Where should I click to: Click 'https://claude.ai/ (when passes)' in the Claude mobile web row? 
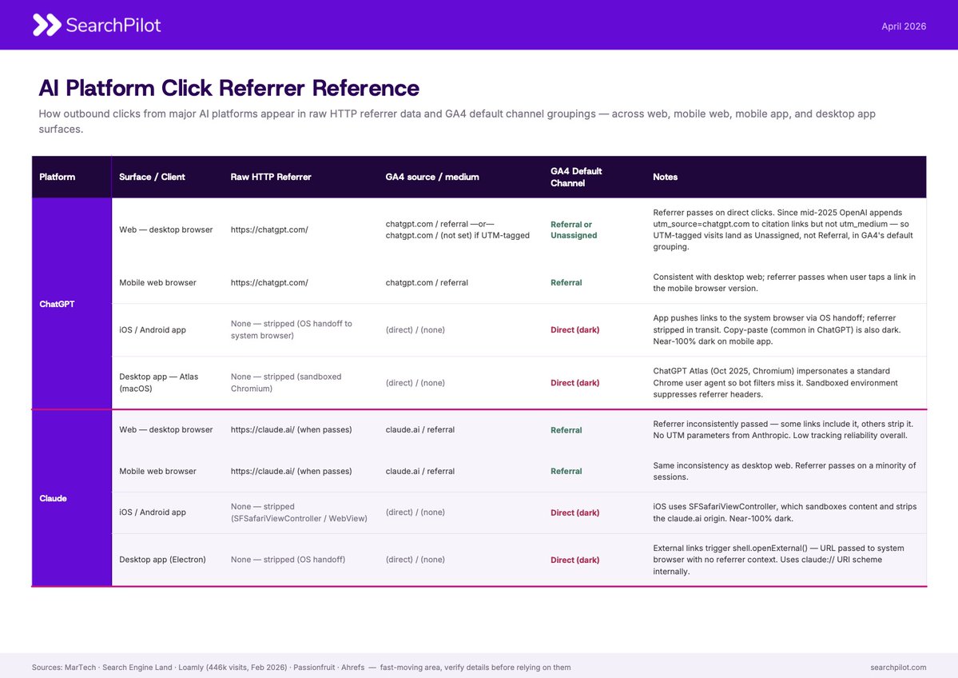[292, 472]
